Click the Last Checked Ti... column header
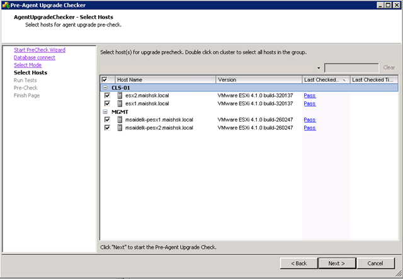403x279 pixels. [374, 80]
